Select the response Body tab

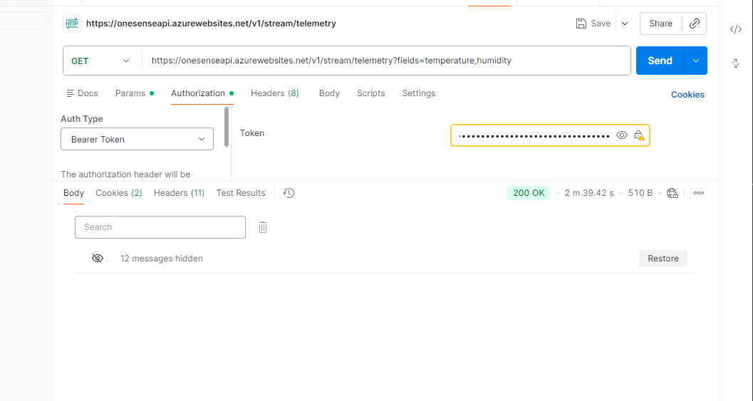click(x=73, y=193)
